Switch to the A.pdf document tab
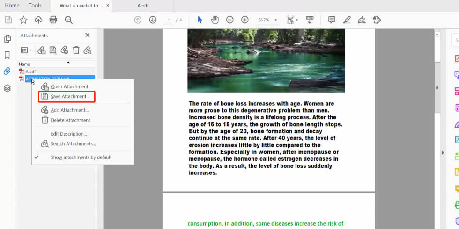The height and width of the screenshot is (229, 459). (143, 6)
